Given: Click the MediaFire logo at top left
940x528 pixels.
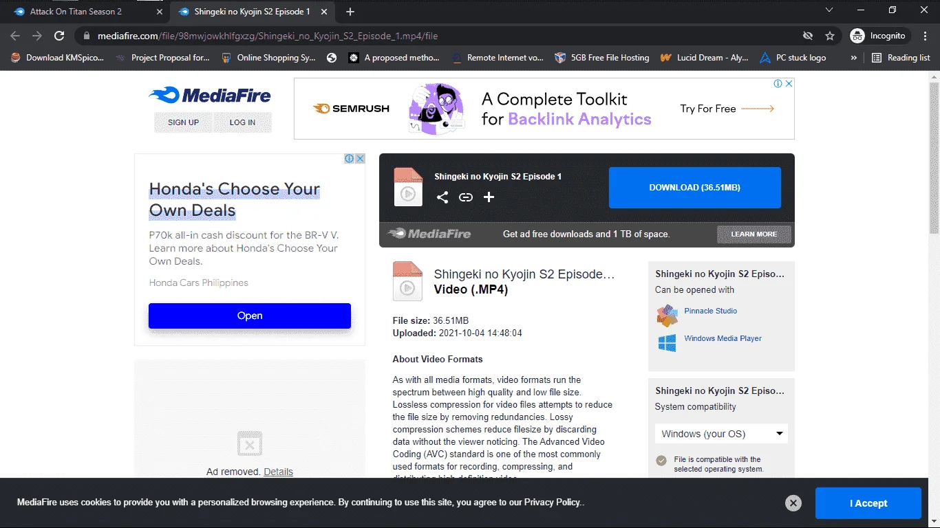Looking at the screenshot, I should [210, 96].
